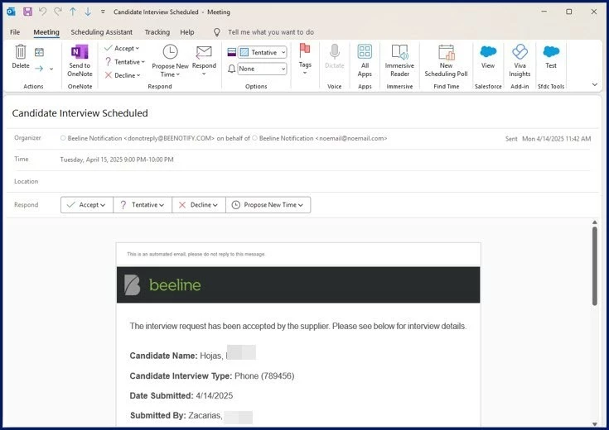Click the Save icon in title bar
609x430 pixels.
coord(27,12)
